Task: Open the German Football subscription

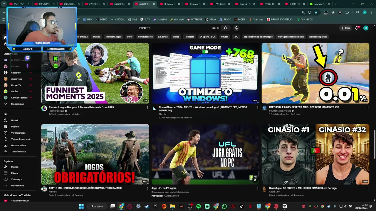Action: 19,98
